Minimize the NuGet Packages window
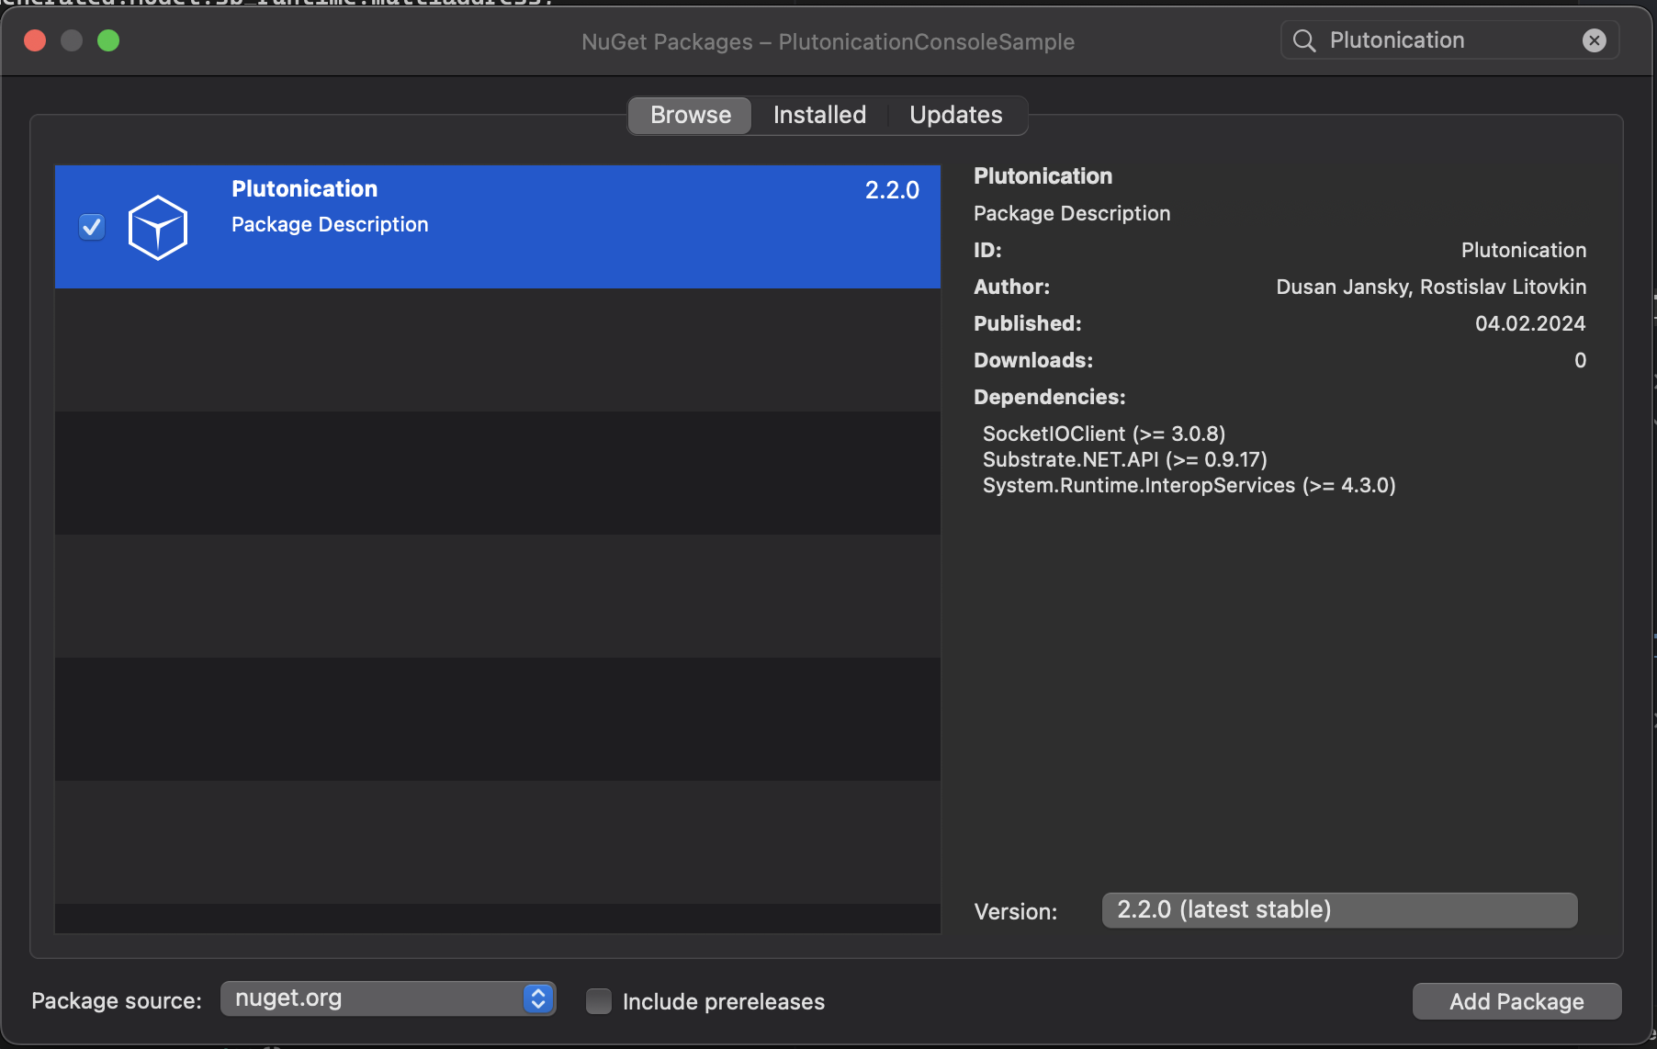Screen dimensions: 1657x1049 (x=72, y=40)
